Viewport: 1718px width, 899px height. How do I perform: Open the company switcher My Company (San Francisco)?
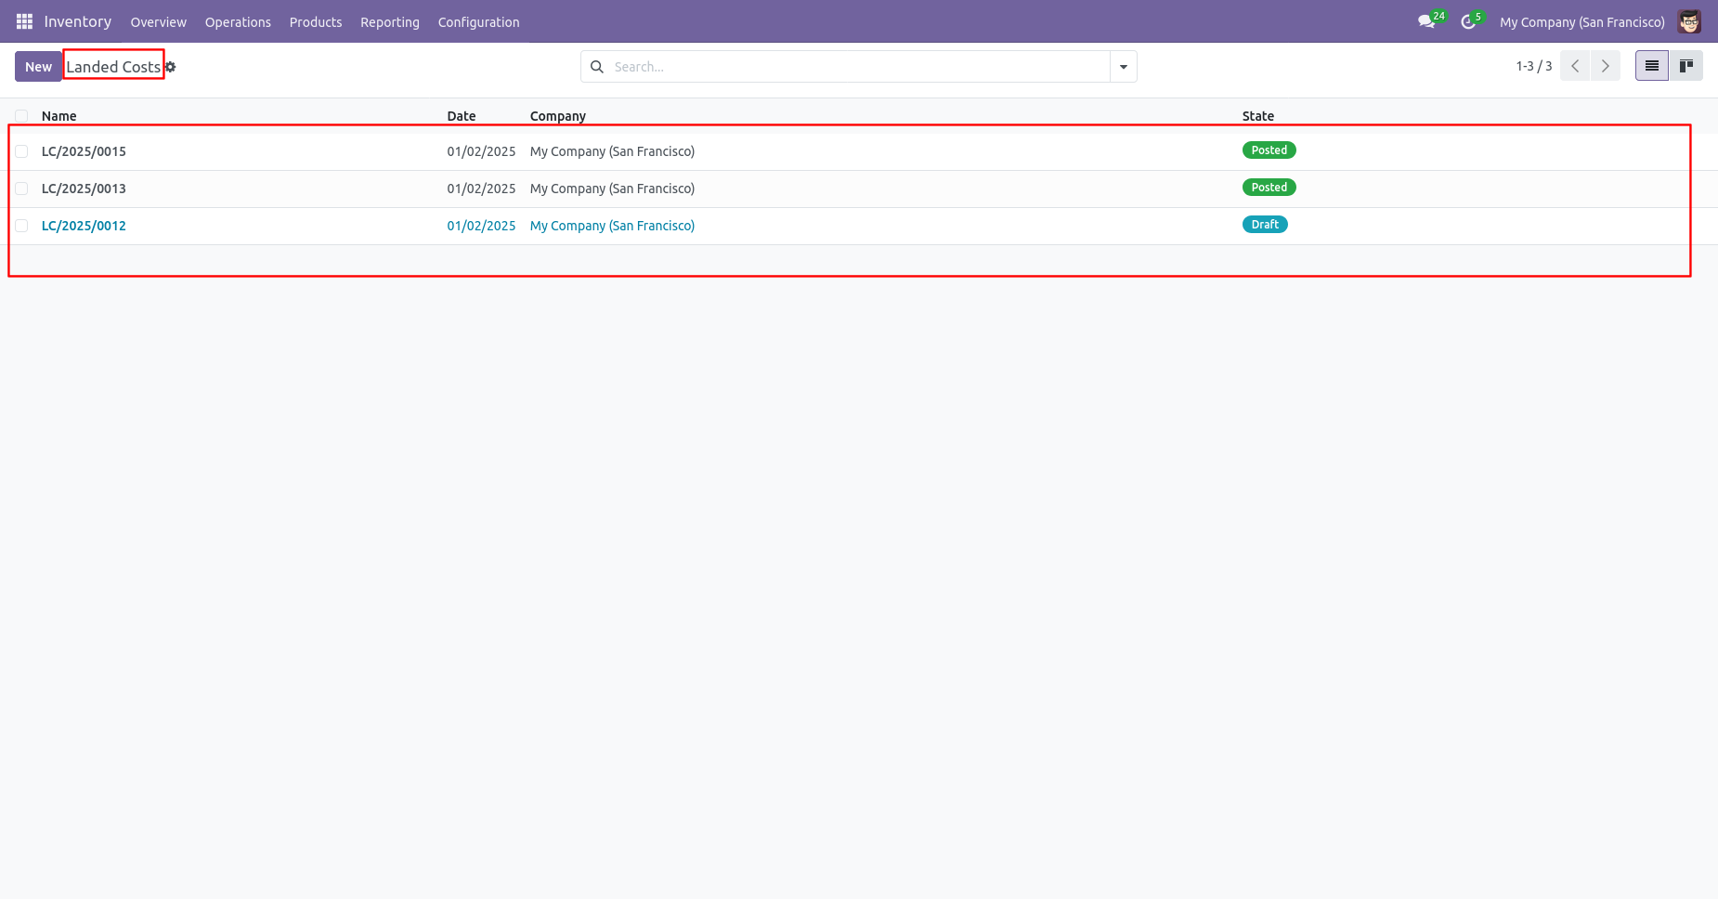[1582, 22]
